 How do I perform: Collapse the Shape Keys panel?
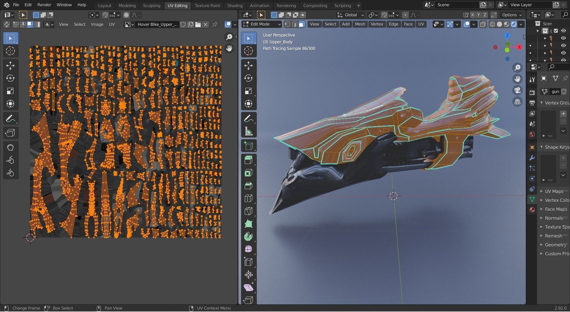(554, 147)
